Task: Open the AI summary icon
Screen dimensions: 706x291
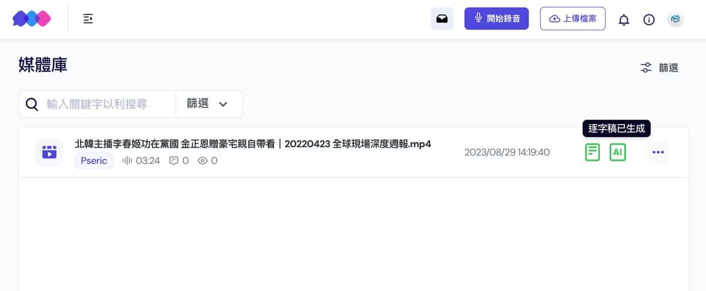Action: [x=618, y=152]
